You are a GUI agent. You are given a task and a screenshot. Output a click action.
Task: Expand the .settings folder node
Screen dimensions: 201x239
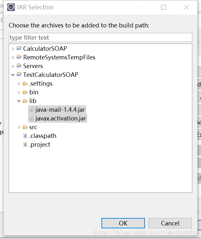(19, 84)
